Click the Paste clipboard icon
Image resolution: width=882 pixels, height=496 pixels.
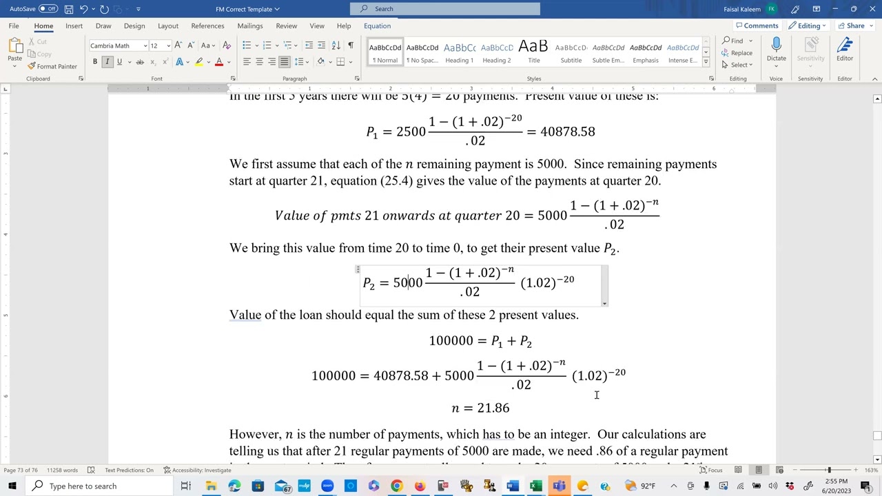click(14, 47)
